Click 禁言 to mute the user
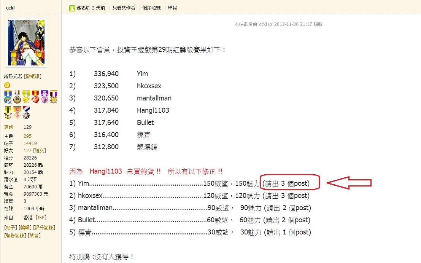 34,235
